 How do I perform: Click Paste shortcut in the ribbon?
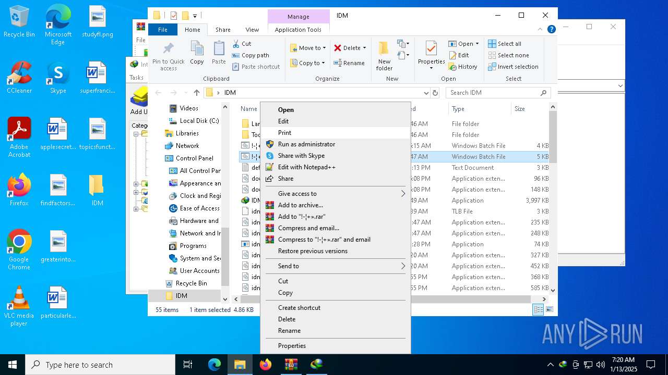256,67
